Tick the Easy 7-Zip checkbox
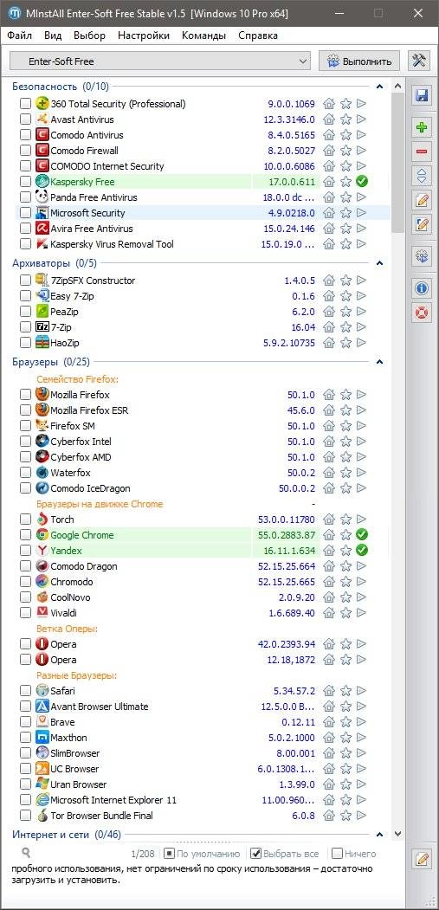 pyautogui.click(x=25, y=297)
